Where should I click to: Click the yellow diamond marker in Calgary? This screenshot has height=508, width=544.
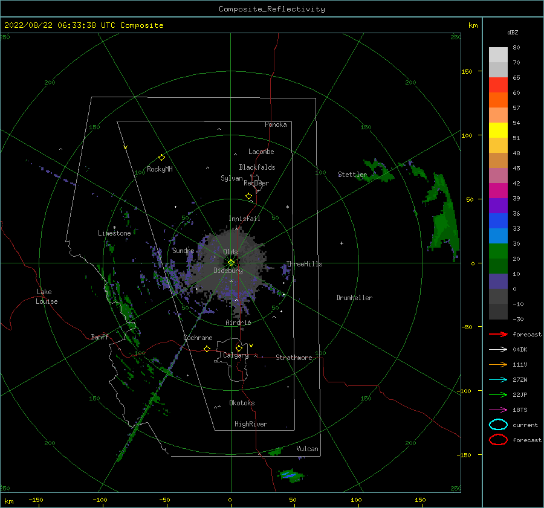point(239,348)
